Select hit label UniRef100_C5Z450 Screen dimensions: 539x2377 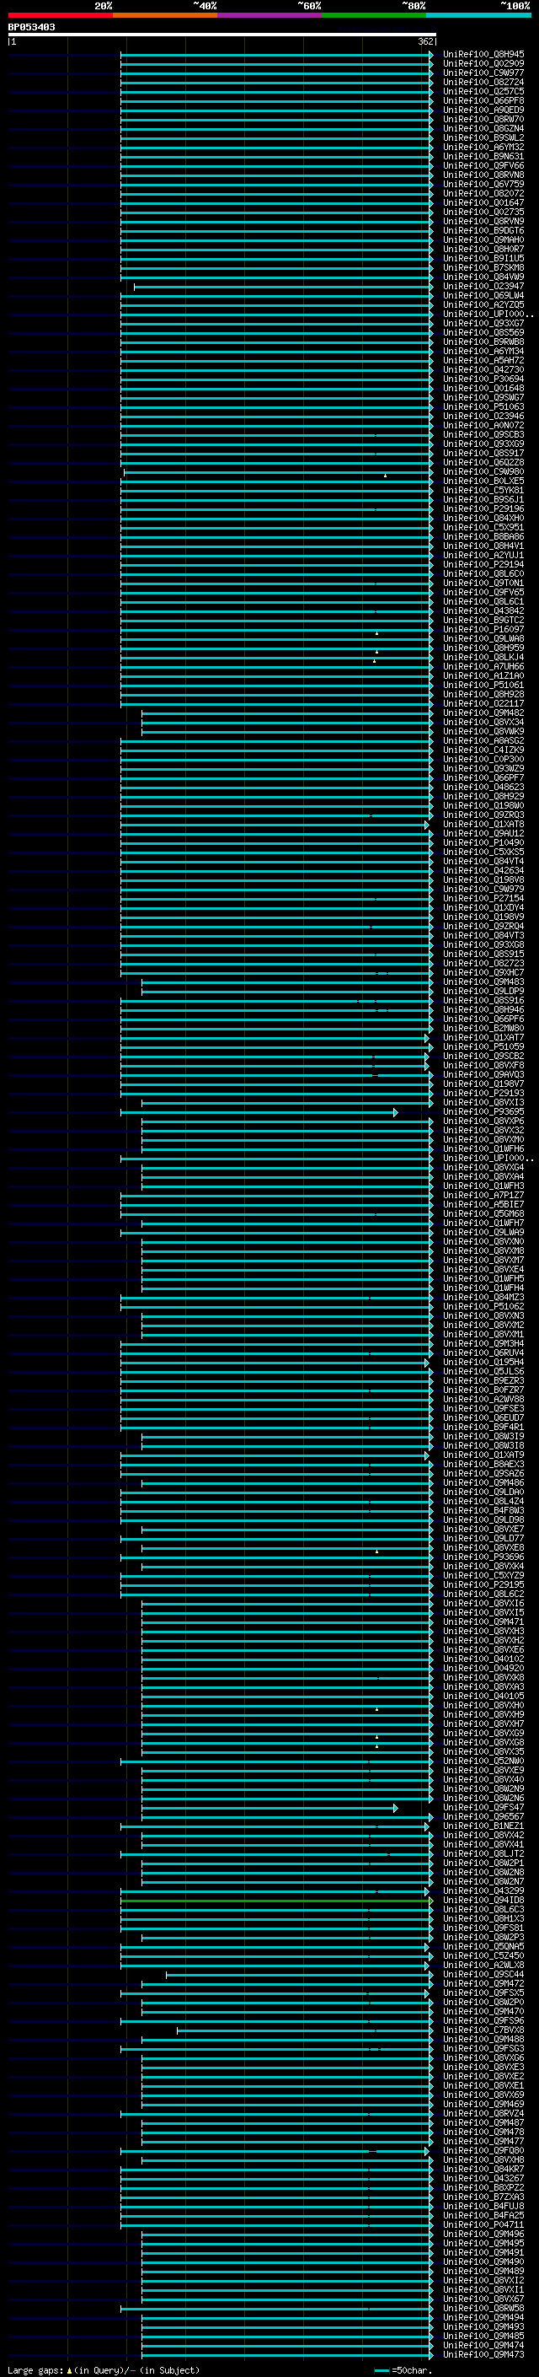483,1956
